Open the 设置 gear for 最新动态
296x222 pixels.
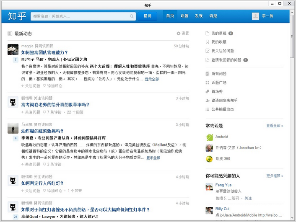tap(183, 34)
